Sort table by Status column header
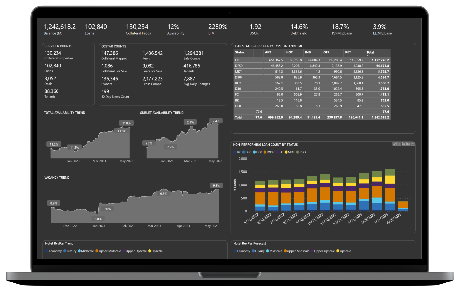The width and height of the screenshot is (460, 294). 240,52
